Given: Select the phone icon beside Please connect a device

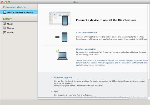Looking at the screenshot, I should click(x=4, y=13).
